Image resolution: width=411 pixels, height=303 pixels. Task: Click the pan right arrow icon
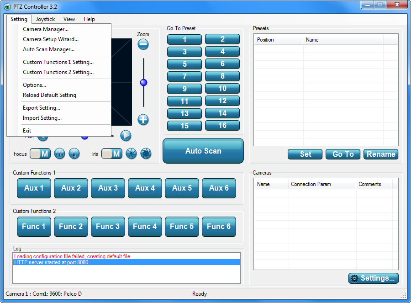pyautogui.click(x=126, y=136)
